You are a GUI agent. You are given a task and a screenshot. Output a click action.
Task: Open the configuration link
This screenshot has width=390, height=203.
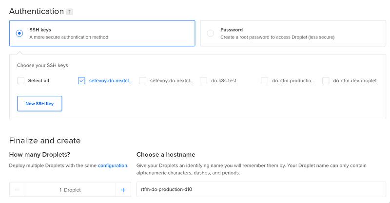[113, 166]
